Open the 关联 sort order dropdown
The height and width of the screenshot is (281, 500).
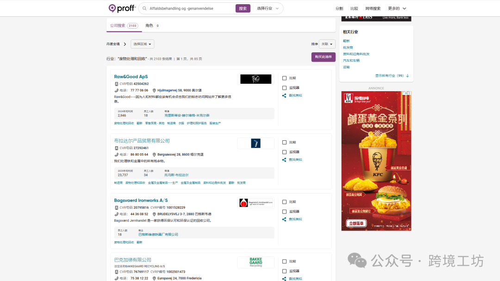(x=327, y=44)
